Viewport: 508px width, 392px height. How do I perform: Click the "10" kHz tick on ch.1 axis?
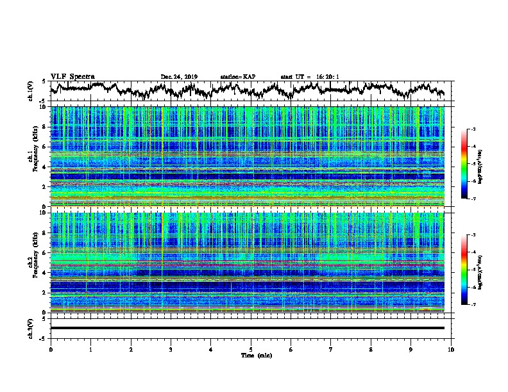[44, 107]
